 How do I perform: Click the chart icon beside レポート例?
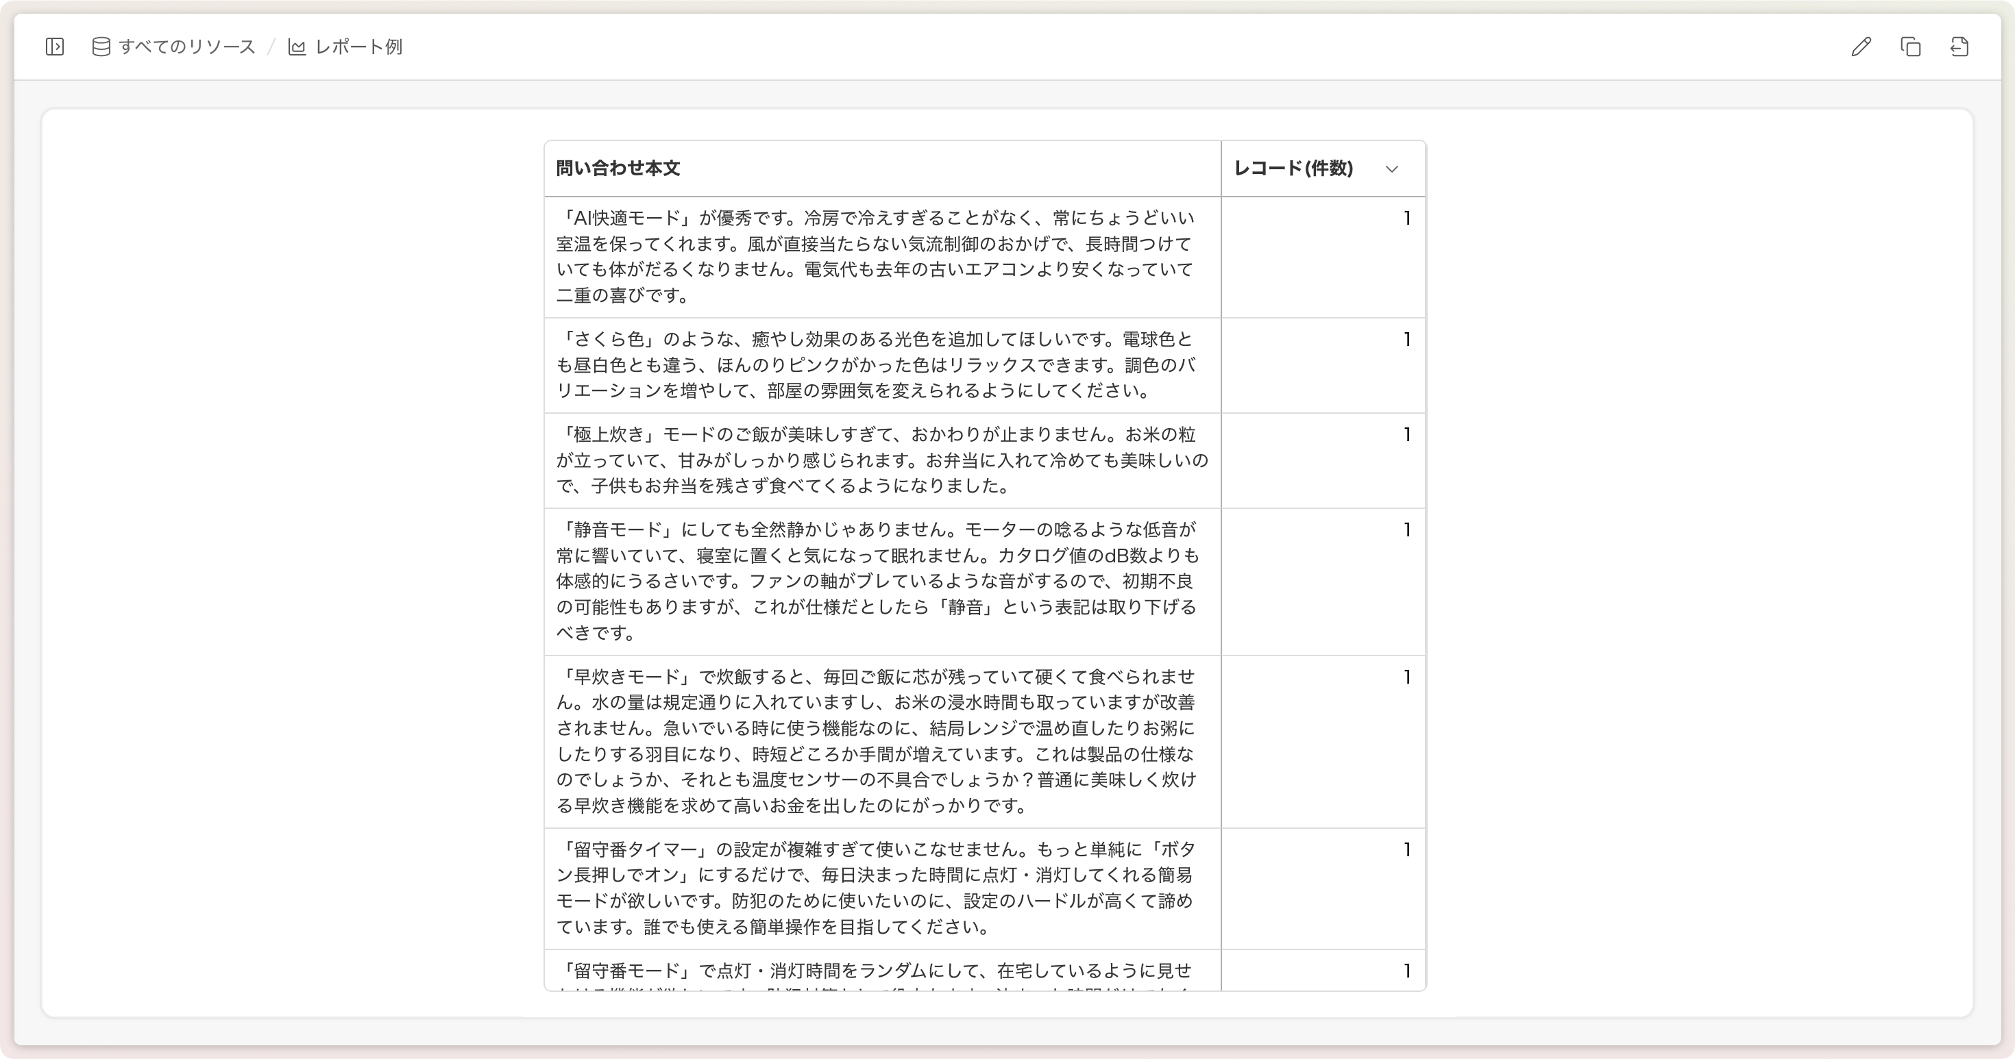pyautogui.click(x=297, y=47)
